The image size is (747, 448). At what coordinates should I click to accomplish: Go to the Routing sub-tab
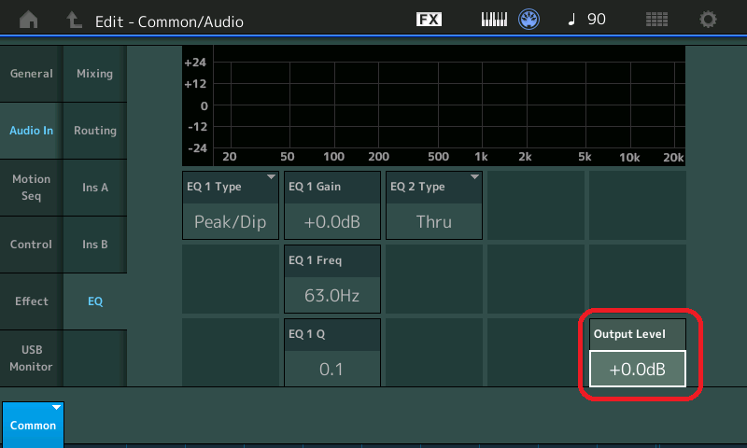point(94,131)
